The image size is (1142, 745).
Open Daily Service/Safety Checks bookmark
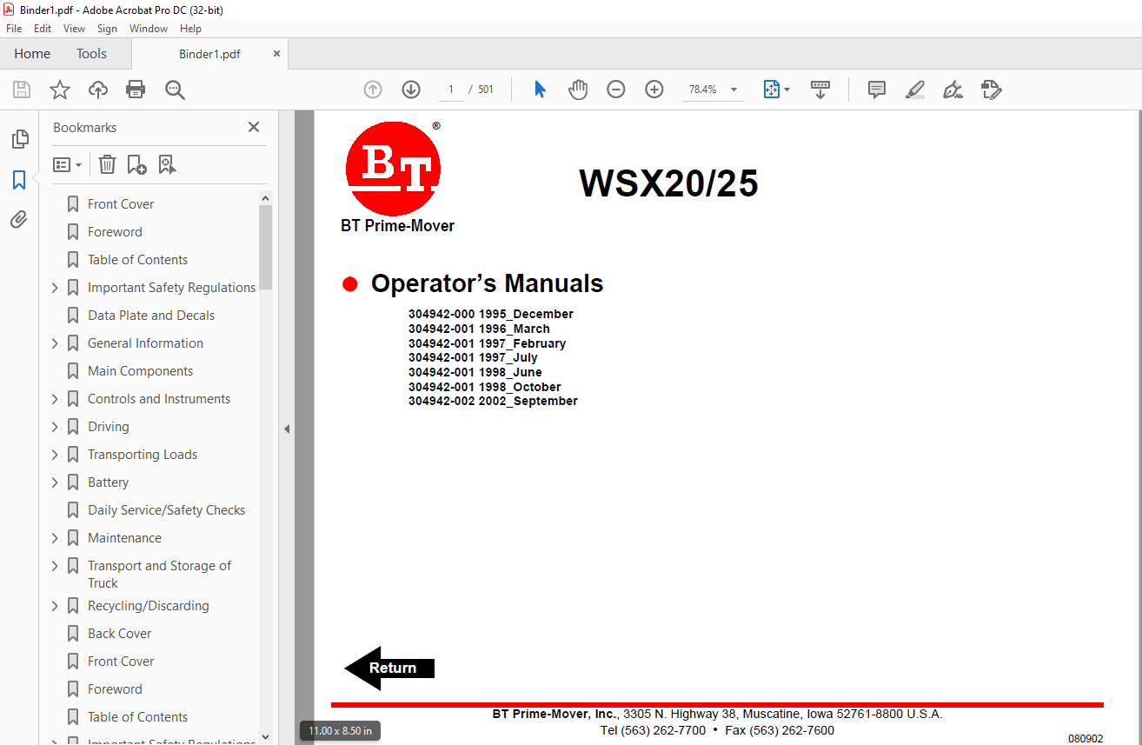[x=166, y=510]
